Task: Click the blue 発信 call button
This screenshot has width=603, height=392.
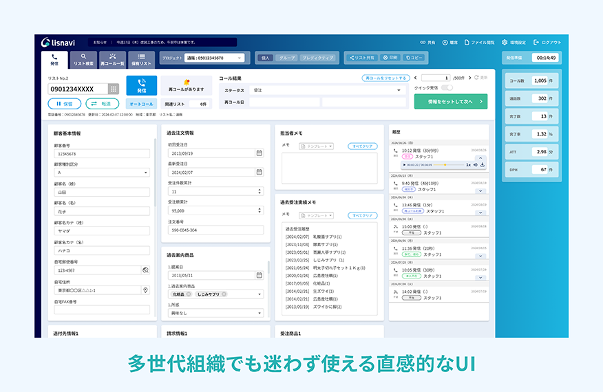Action: point(141,85)
